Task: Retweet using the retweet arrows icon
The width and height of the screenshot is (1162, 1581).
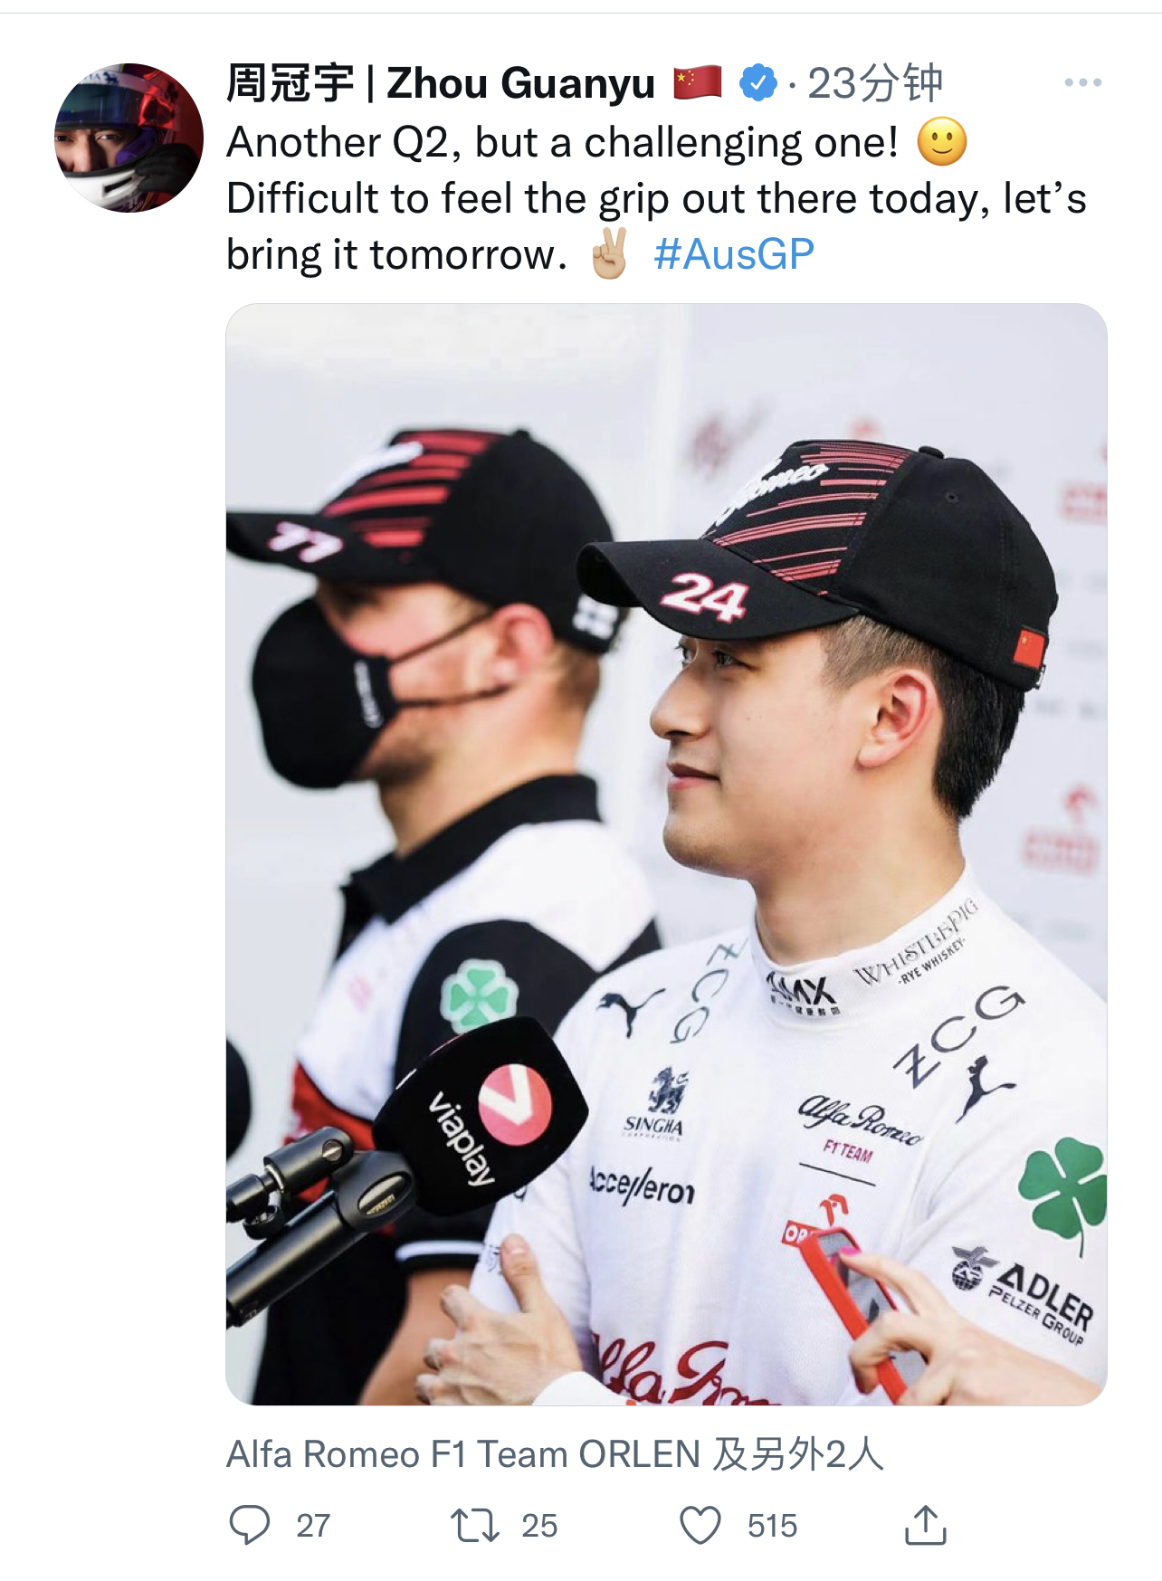Action: (475, 1525)
